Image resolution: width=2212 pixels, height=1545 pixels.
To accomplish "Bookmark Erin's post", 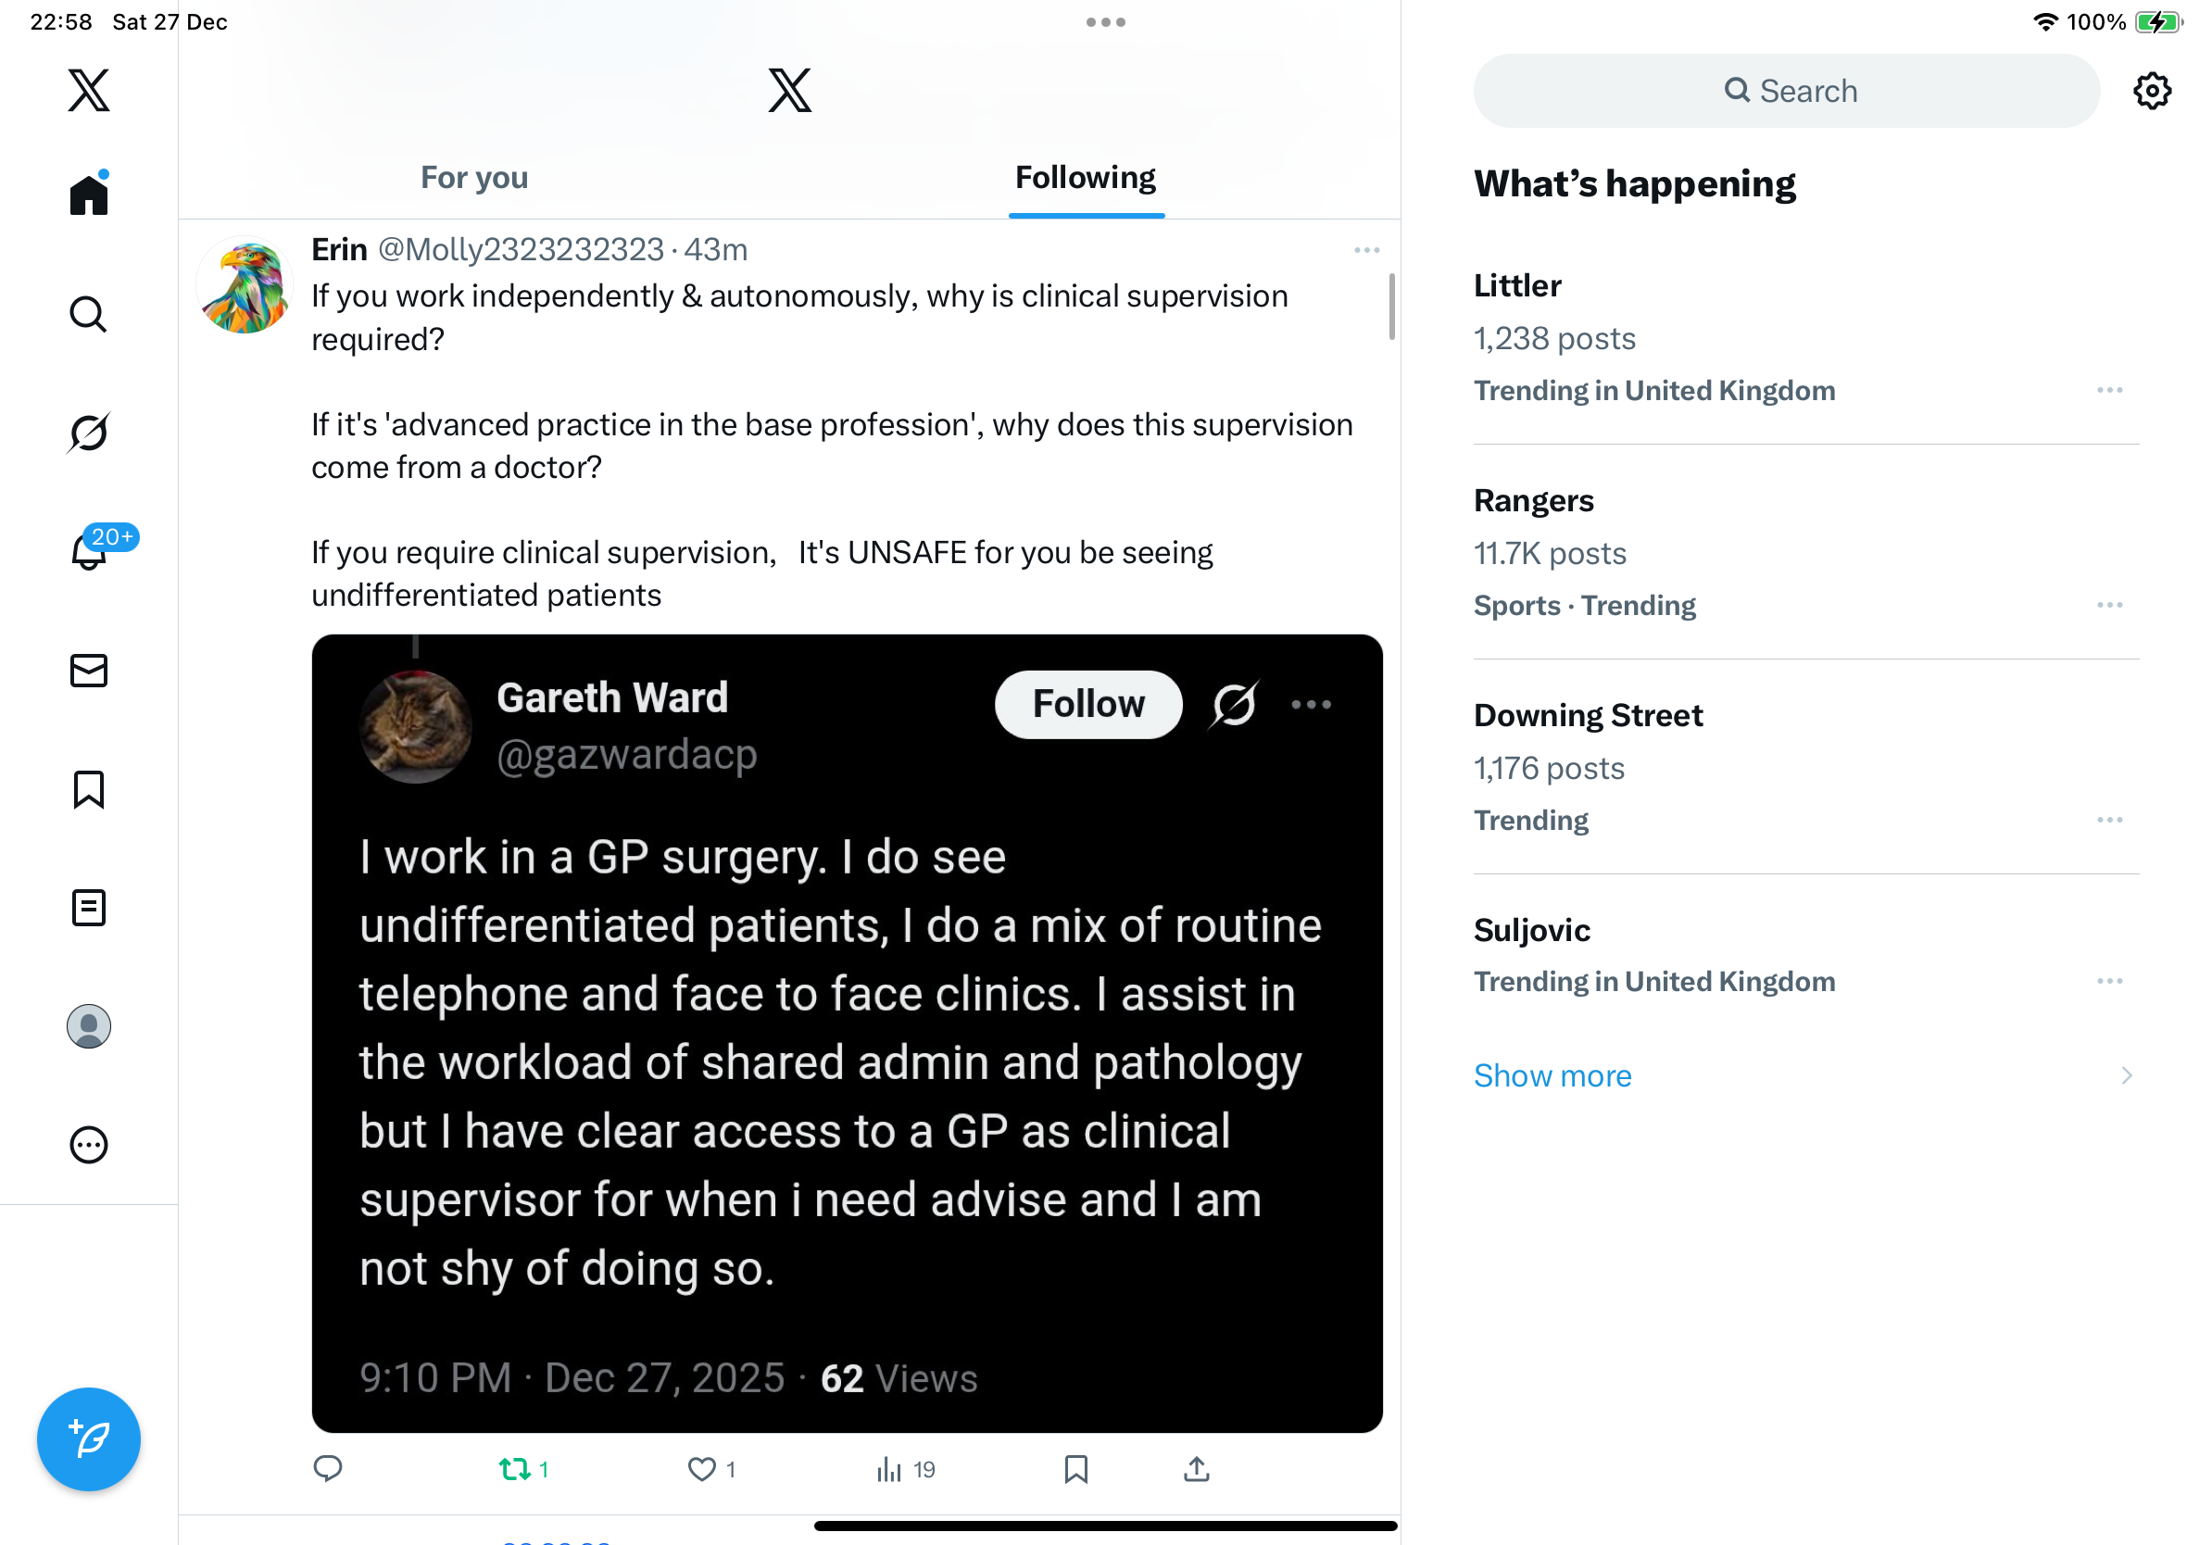I will click(1076, 1469).
